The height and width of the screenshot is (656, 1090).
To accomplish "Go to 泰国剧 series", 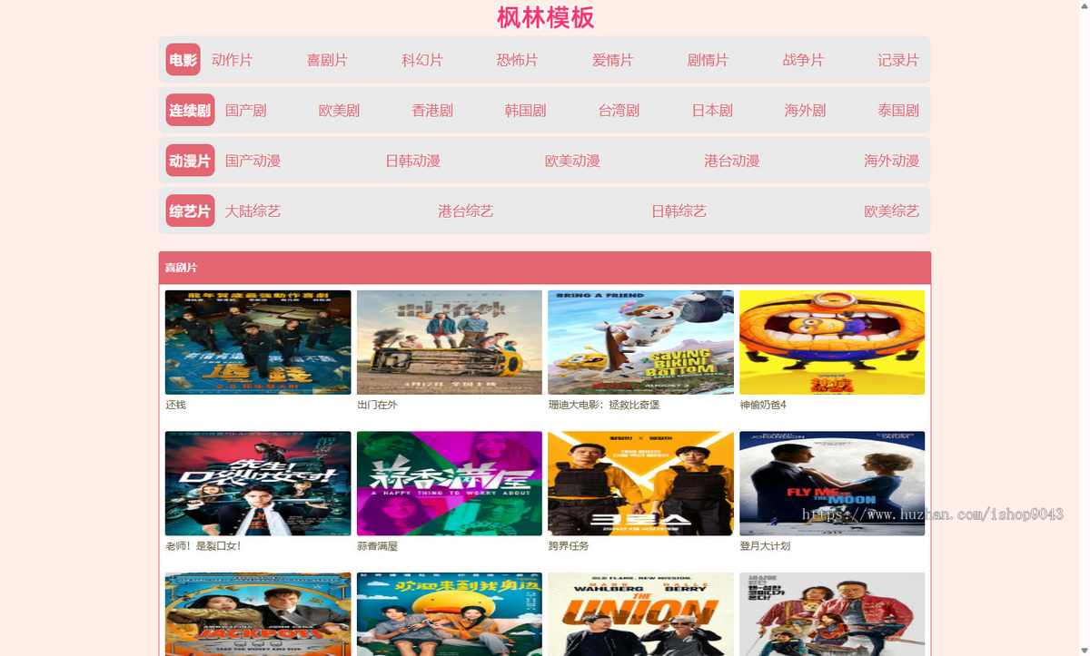I will (x=898, y=111).
